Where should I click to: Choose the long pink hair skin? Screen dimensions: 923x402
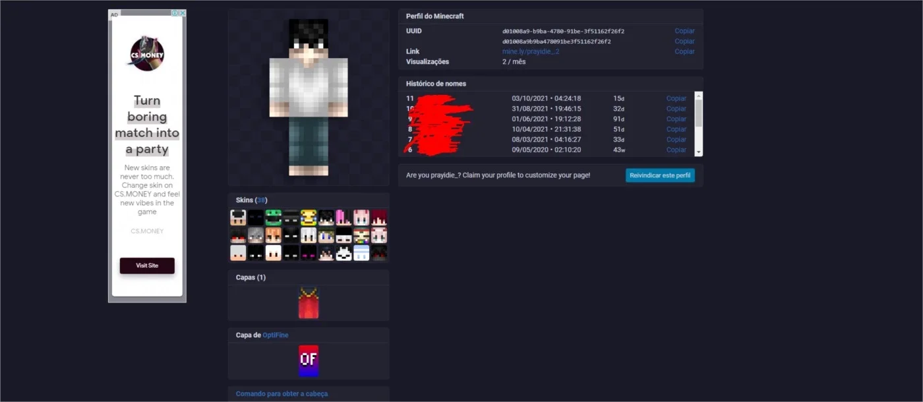343,217
